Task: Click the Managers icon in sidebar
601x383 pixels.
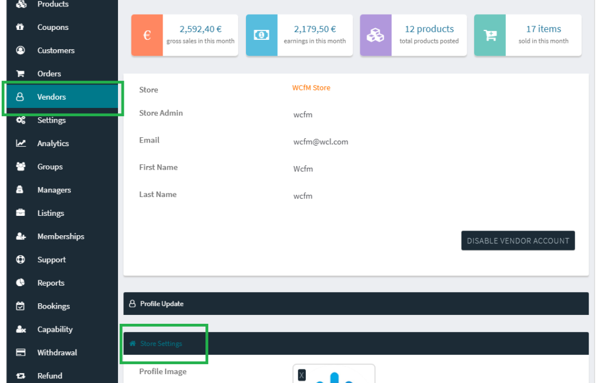Action: coord(20,189)
